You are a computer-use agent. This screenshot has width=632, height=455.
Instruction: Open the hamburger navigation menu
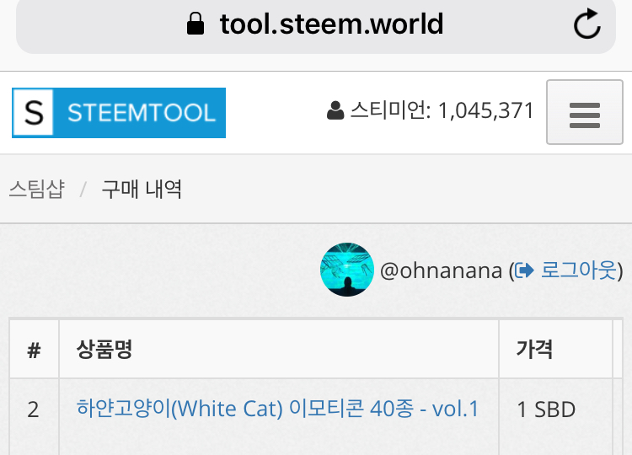click(x=585, y=112)
